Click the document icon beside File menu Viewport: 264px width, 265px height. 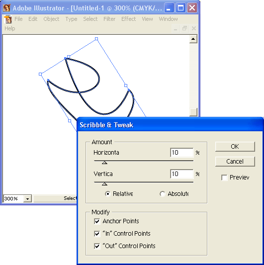pos(8,19)
